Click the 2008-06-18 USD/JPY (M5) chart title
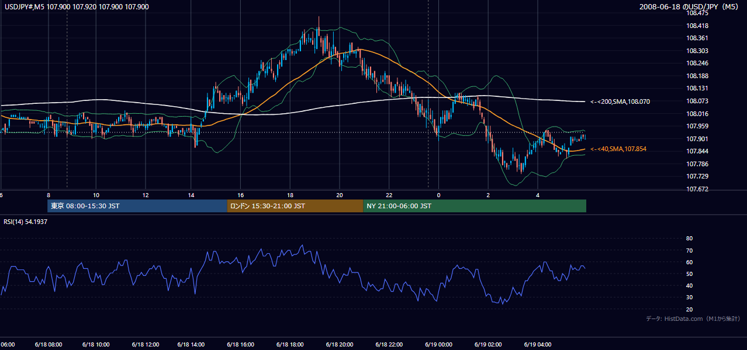Image resolution: width=747 pixels, height=350 pixels. [690, 7]
